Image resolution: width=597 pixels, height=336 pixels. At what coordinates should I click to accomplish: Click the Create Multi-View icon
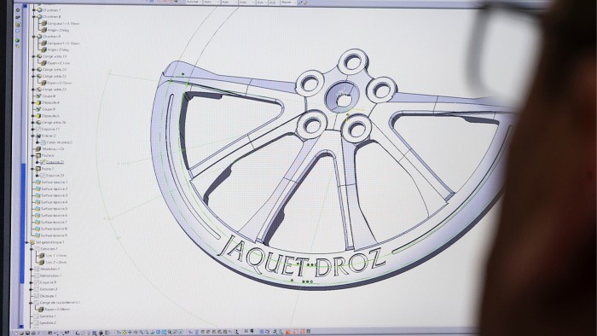point(158,333)
